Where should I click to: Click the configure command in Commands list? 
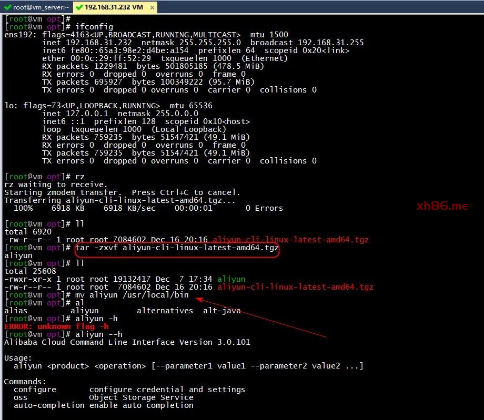coord(35,390)
